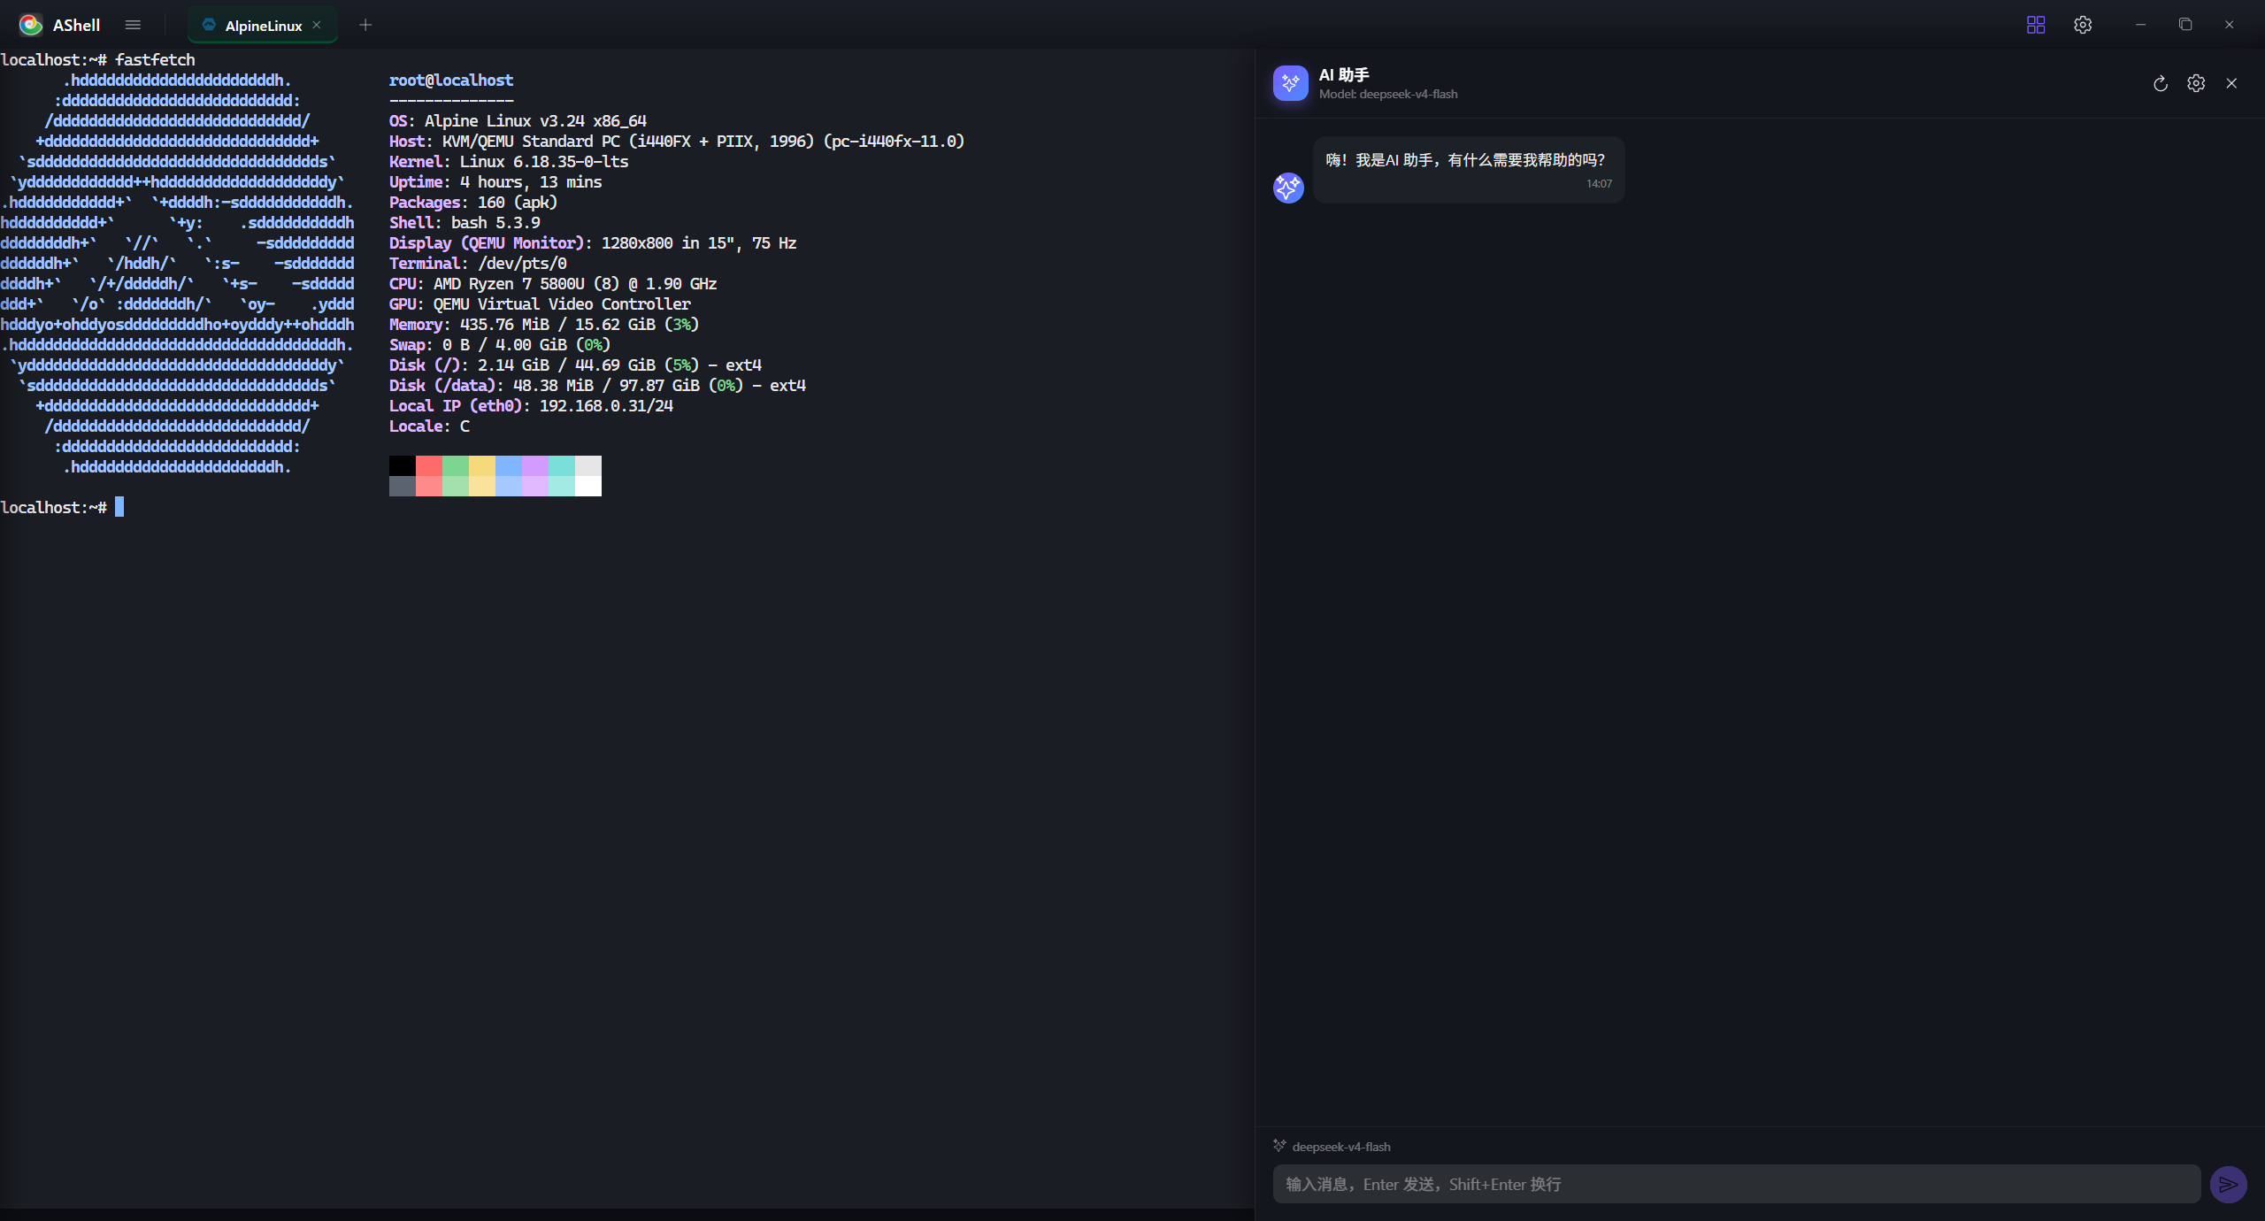
Task: Open the hamburger menu beside AShell
Action: click(133, 25)
